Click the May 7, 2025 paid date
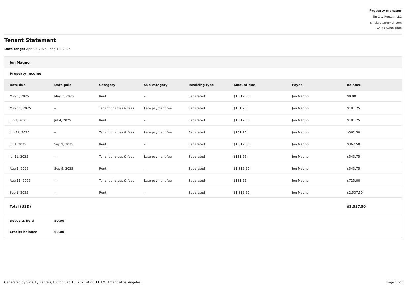 [x=64, y=96]
